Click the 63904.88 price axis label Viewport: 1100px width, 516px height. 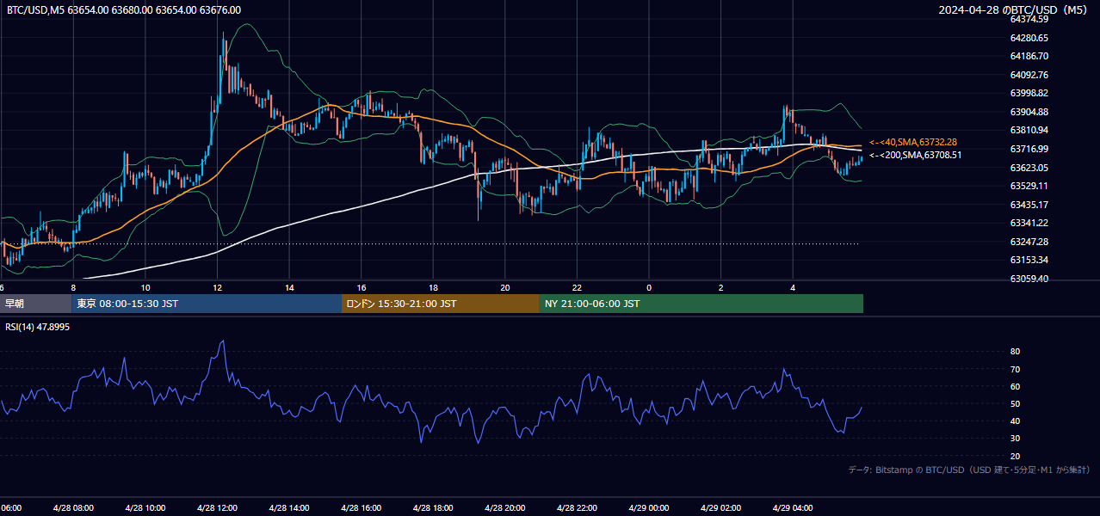[x=1029, y=112]
